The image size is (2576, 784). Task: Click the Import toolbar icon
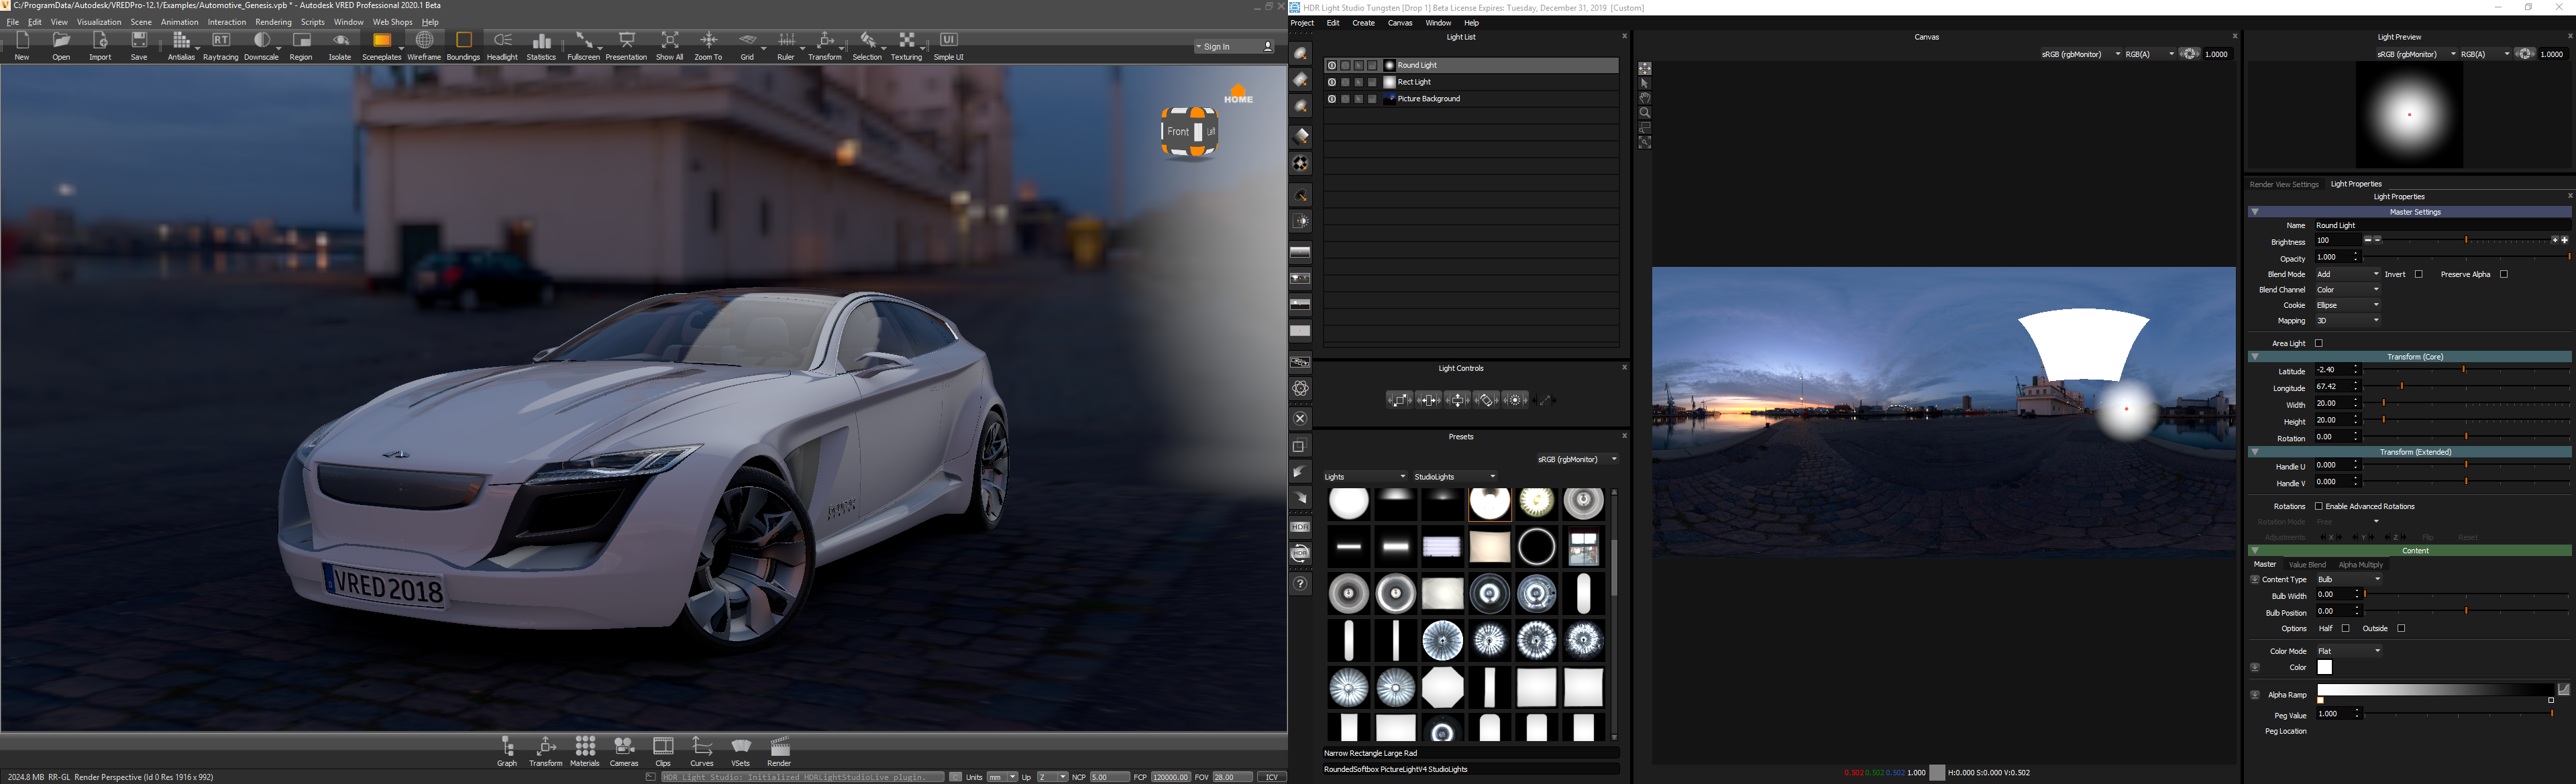(100, 45)
